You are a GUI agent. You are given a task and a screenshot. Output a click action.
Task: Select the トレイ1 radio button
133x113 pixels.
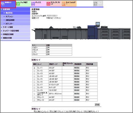click(34, 68)
